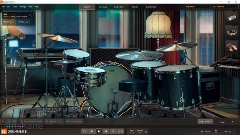The width and height of the screenshot is (240, 135).
Task: Open the File menu
Action: (3, 7)
